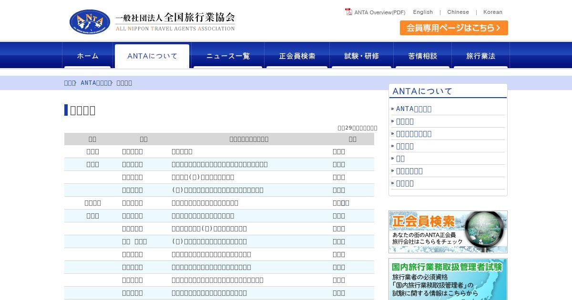Switch language to Chinese
The width and height of the screenshot is (572, 300).
pos(458,12)
